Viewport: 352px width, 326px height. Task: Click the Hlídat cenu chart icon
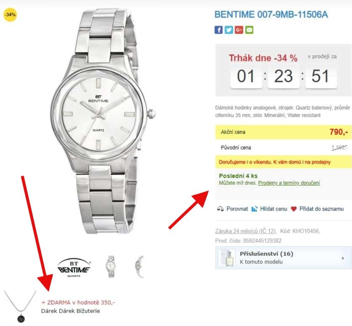[x=254, y=209]
